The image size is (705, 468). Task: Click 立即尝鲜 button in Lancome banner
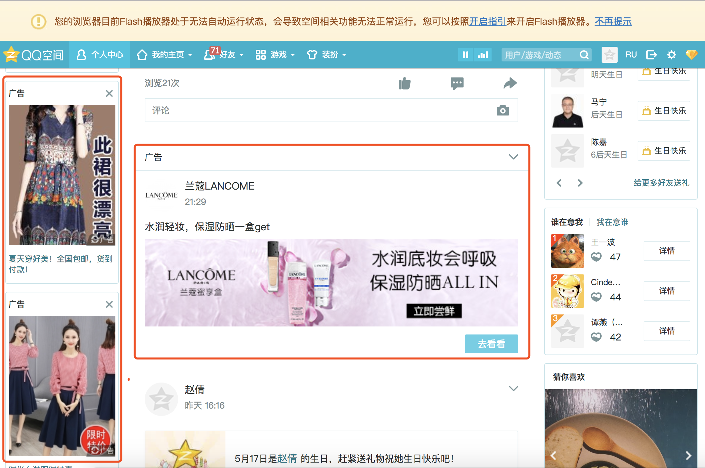(x=434, y=311)
